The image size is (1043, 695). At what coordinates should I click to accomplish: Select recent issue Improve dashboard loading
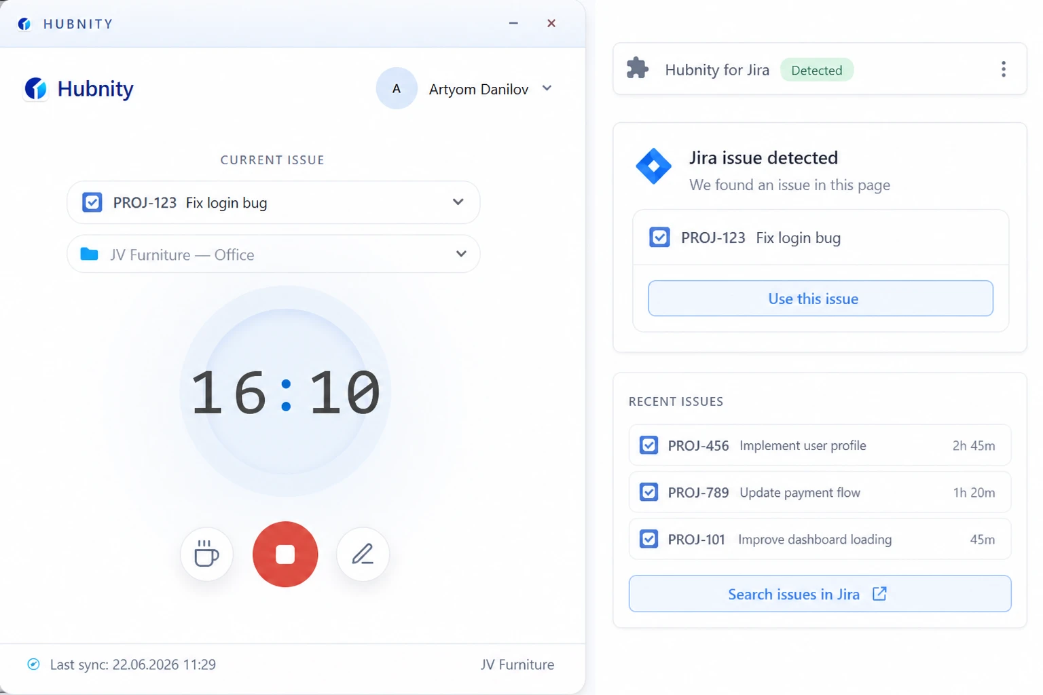(820, 539)
